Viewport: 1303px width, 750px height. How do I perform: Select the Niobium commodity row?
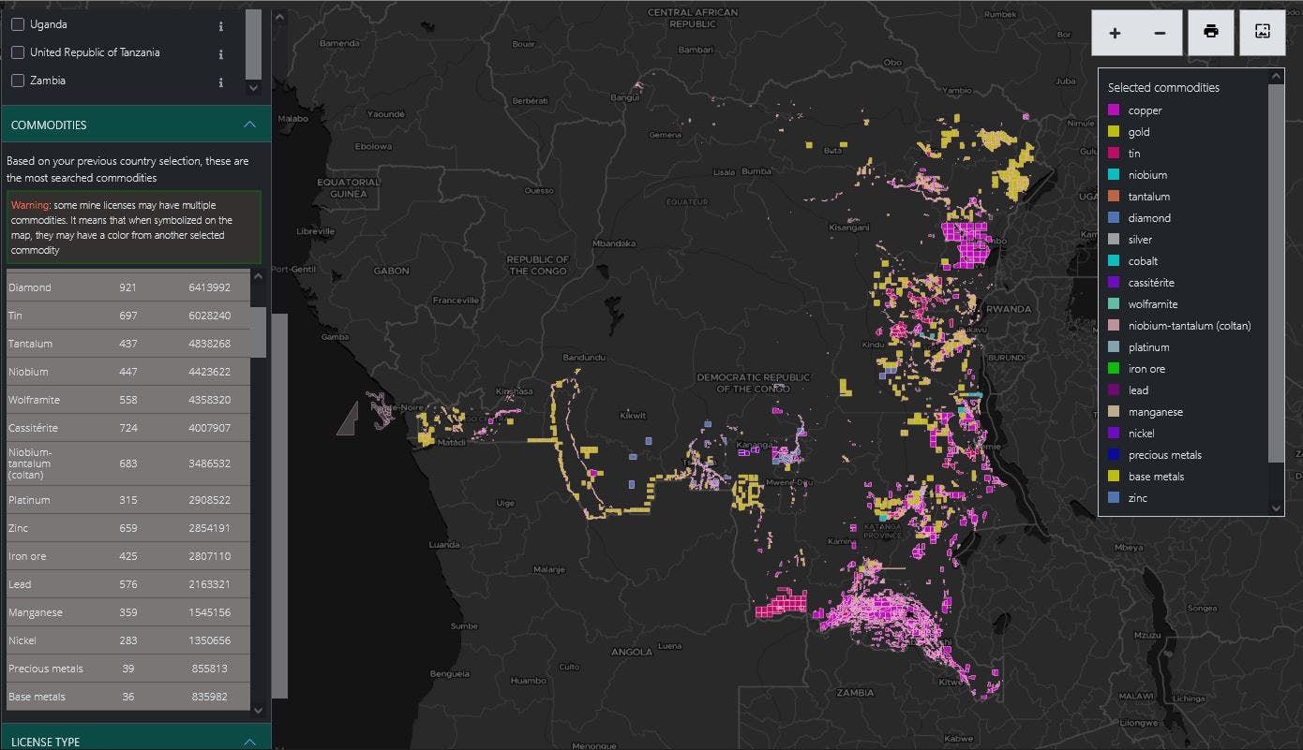click(x=127, y=372)
